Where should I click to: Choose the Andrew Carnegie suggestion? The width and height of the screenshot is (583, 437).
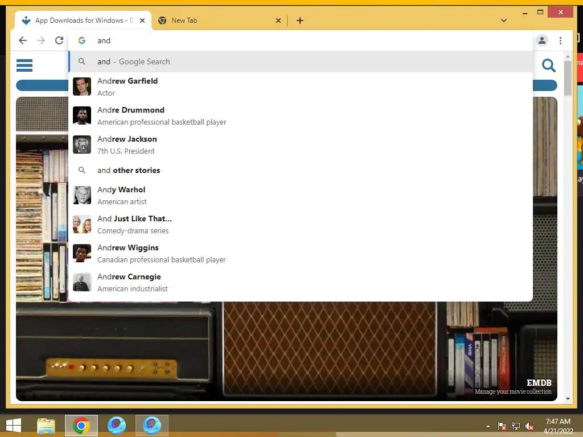301,282
